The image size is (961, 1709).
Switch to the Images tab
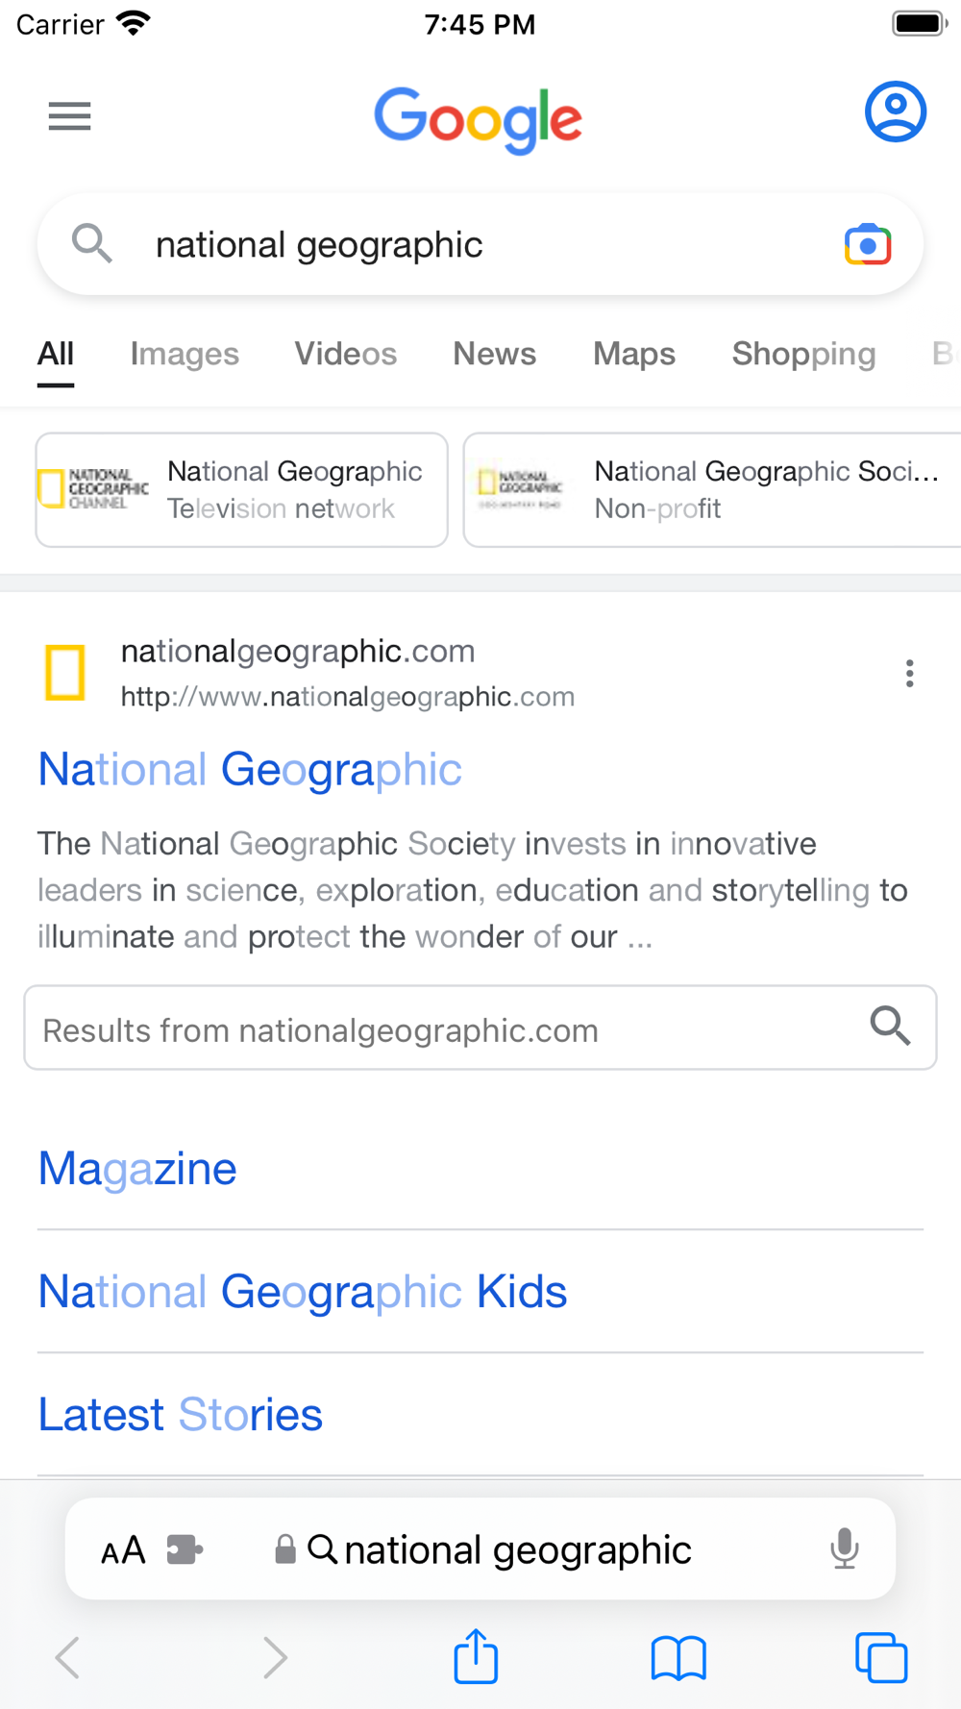click(x=185, y=354)
